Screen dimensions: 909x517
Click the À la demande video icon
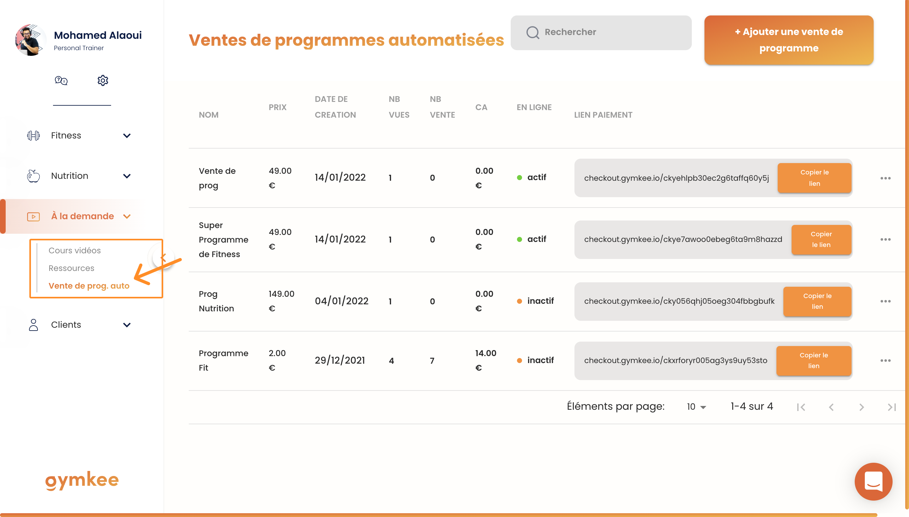[x=33, y=216]
